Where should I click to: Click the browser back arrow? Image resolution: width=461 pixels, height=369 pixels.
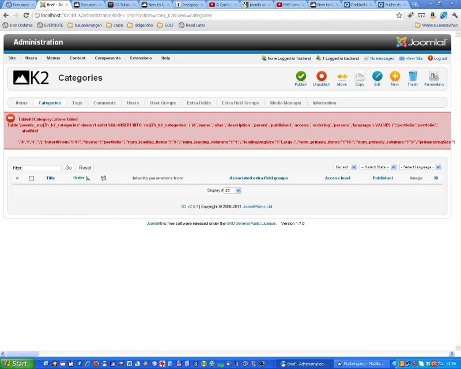(6, 16)
